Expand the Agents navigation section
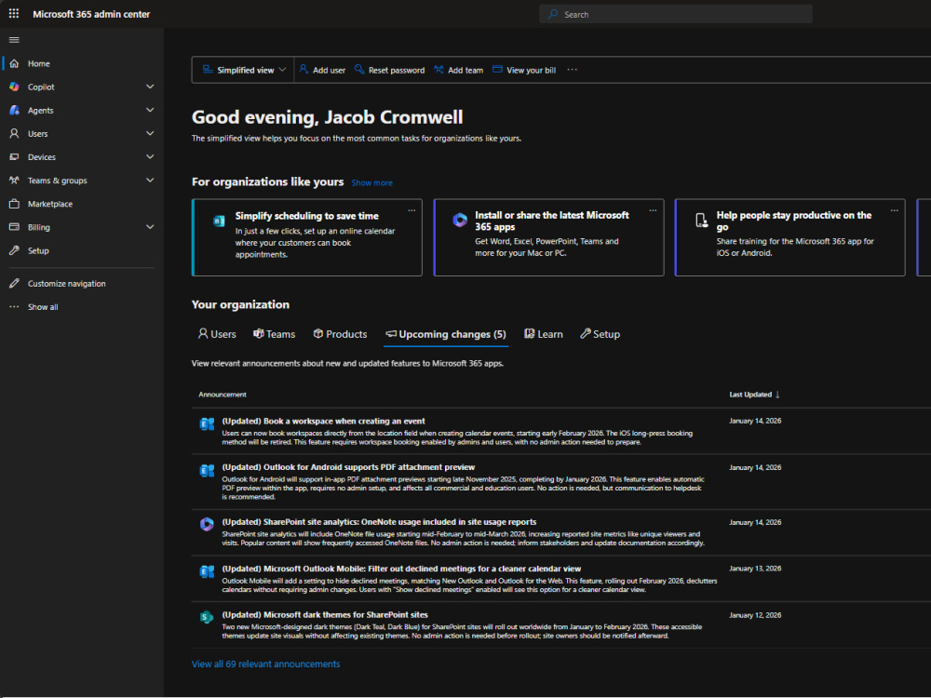 [x=150, y=111]
